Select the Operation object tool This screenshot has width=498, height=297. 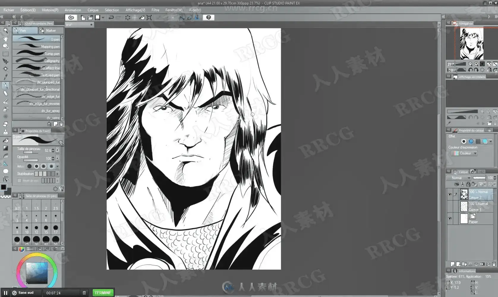[x=5, y=46]
